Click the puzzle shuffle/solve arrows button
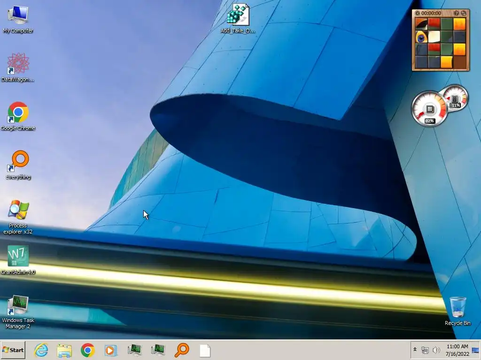 [x=464, y=13]
